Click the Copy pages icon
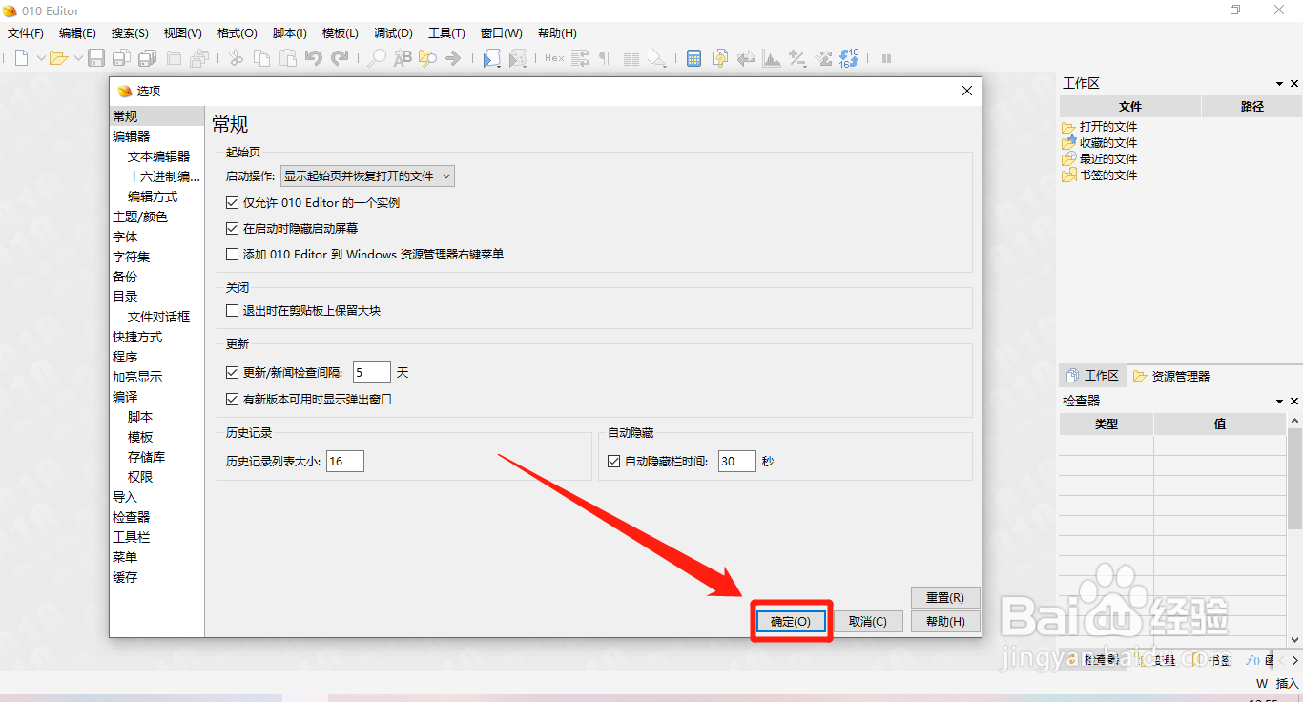 [x=261, y=58]
